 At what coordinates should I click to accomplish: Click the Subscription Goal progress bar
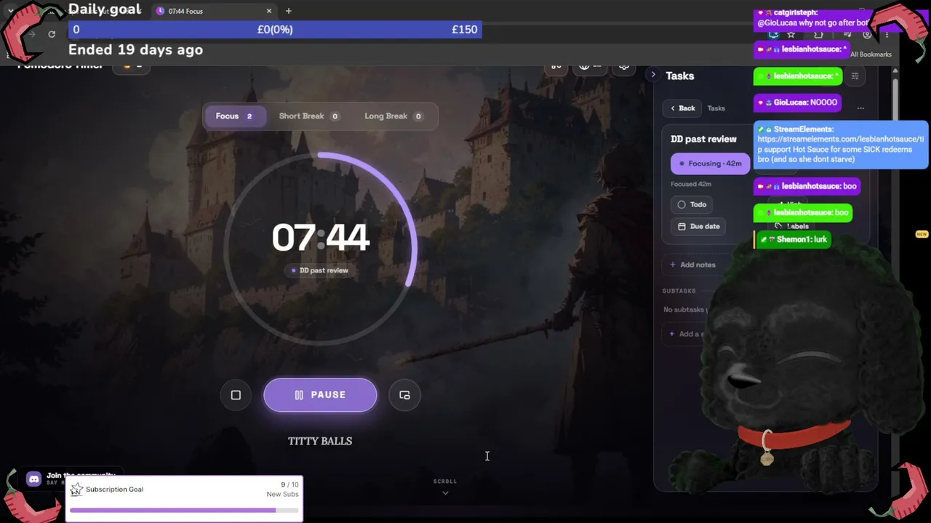point(184,511)
